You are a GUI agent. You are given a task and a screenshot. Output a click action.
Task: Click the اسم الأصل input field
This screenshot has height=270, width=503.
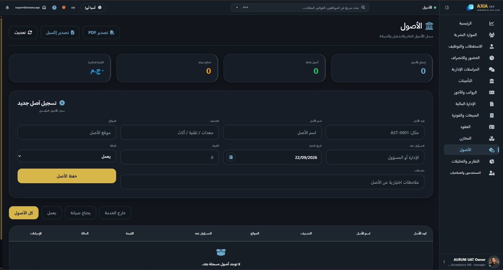click(272, 132)
